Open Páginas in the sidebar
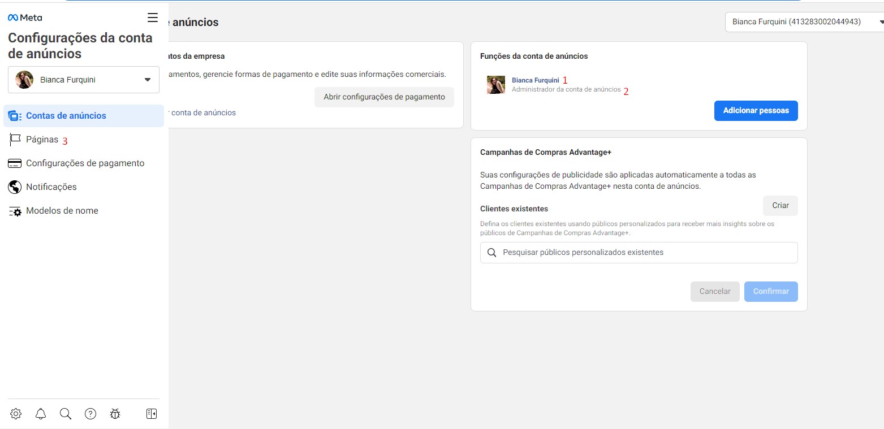The image size is (884, 429). click(84, 140)
